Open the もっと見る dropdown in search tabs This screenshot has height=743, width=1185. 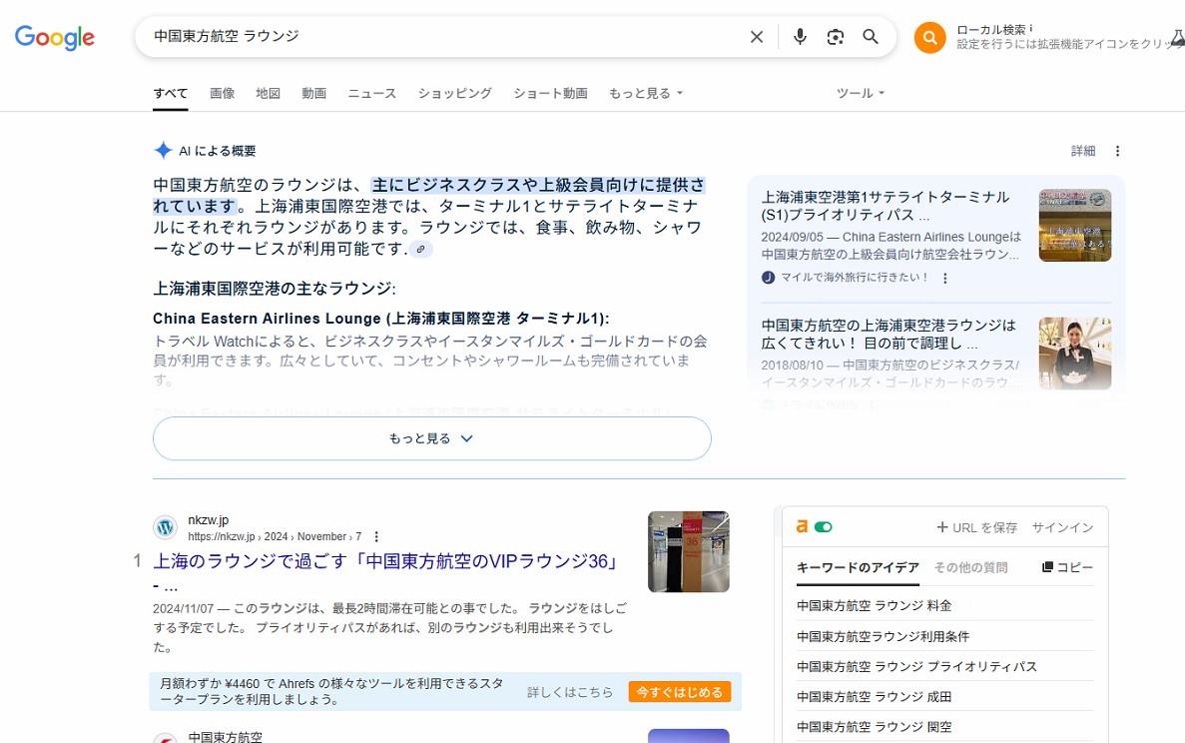pos(645,93)
